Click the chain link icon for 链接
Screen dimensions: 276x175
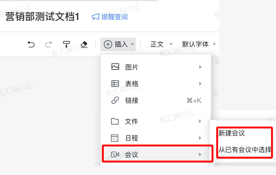[115, 100]
